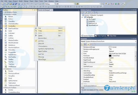Choose Reset Toolbox in context menu

[x=49, y=51]
